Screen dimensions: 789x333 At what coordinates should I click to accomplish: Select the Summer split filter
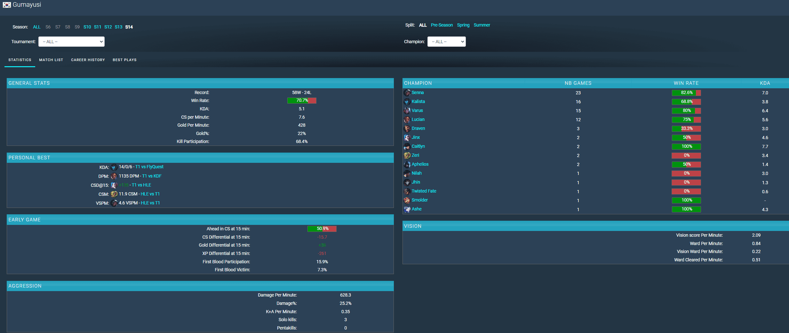[482, 25]
